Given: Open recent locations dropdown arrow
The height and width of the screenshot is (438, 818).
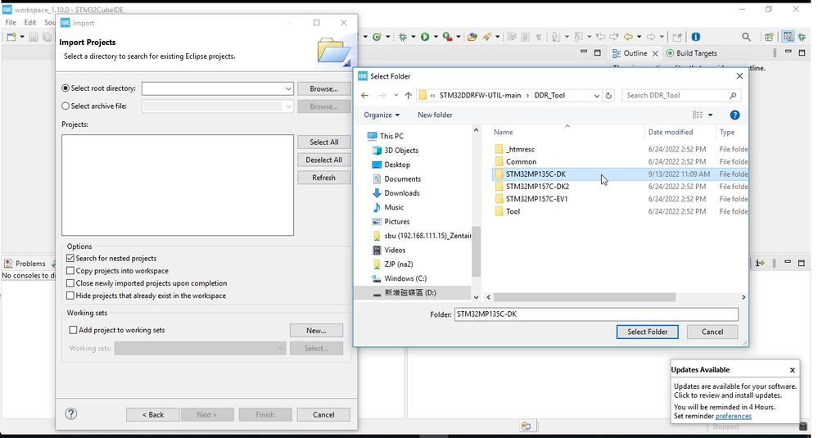Looking at the screenshot, I should point(396,96).
